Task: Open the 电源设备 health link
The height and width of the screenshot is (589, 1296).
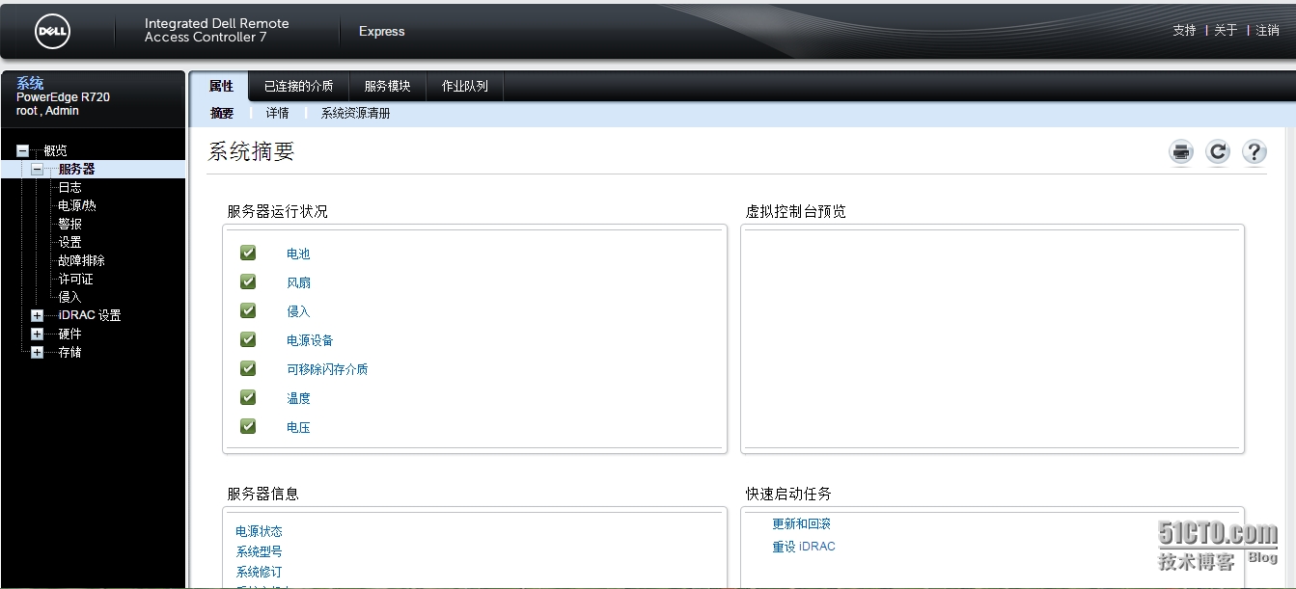Action: coord(310,340)
